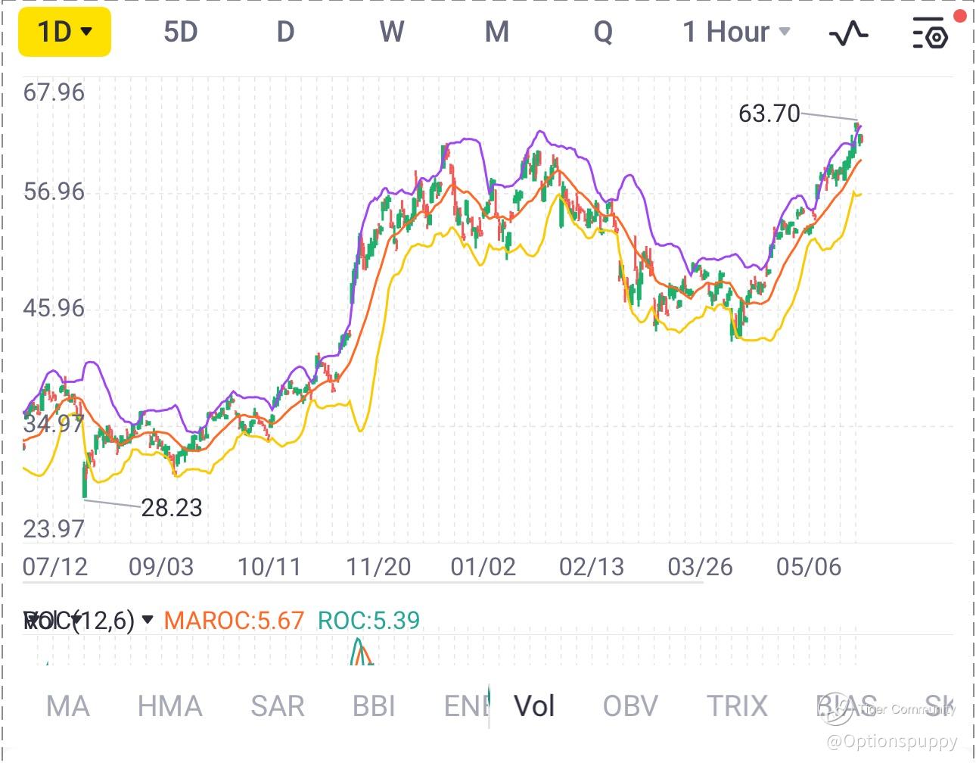Image resolution: width=976 pixels, height=763 pixels.
Task: Switch to the M monthly tab
Action: click(x=496, y=33)
